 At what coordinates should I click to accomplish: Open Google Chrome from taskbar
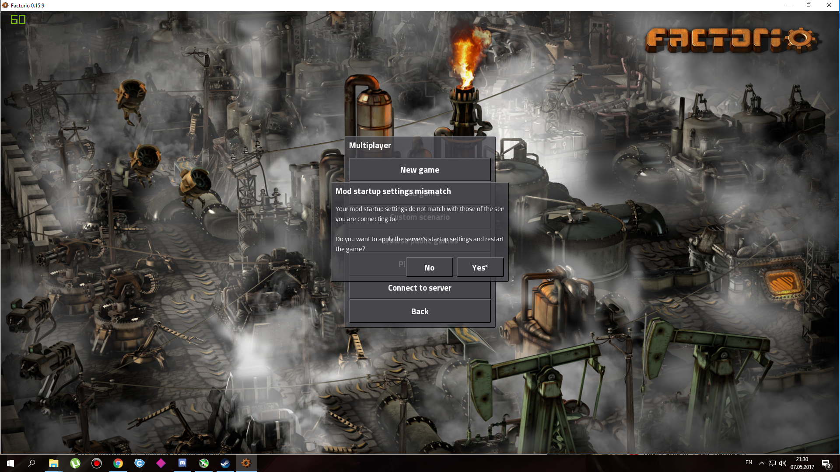pos(118,463)
